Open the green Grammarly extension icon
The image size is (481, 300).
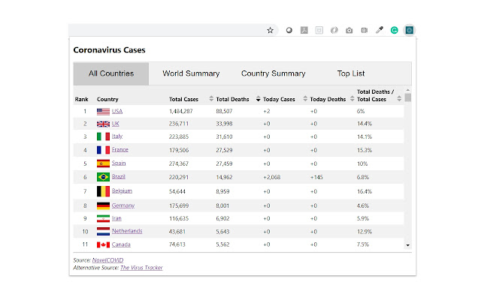pos(394,31)
